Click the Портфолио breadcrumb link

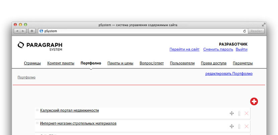click(26, 78)
